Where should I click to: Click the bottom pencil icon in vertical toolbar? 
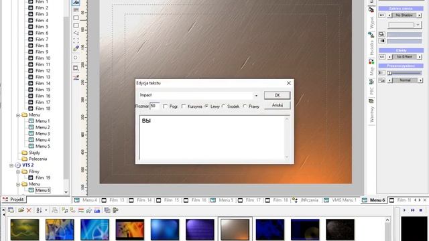(x=76, y=78)
